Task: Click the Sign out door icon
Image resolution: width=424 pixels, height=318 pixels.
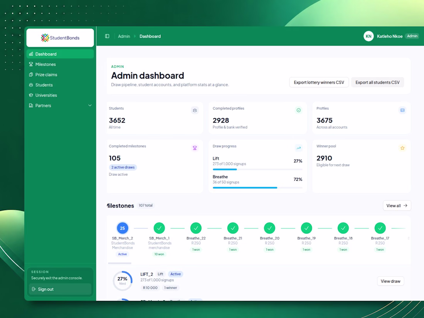Action: point(34,289)
